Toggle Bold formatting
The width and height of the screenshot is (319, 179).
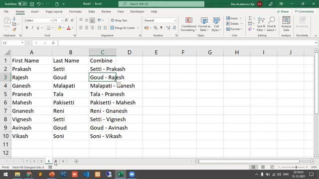[26, 28]
